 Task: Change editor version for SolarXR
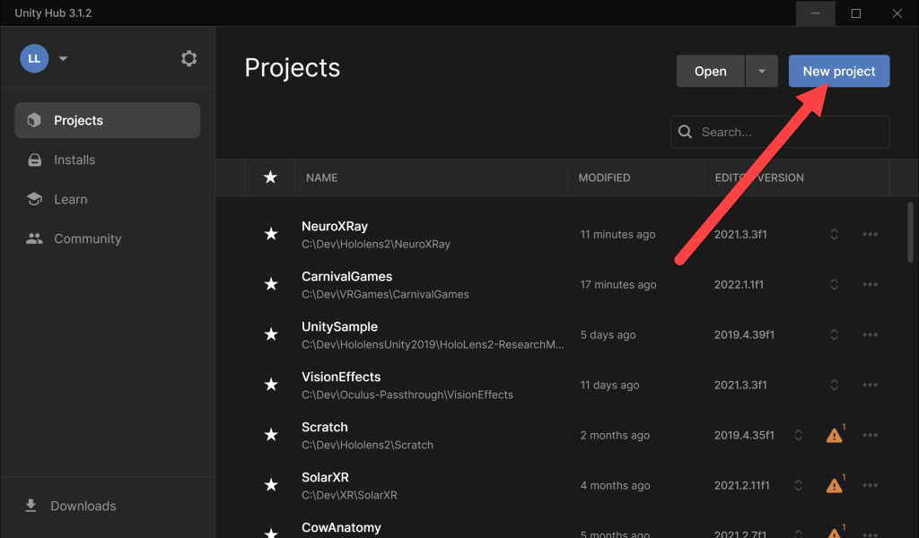click(798, 485)
